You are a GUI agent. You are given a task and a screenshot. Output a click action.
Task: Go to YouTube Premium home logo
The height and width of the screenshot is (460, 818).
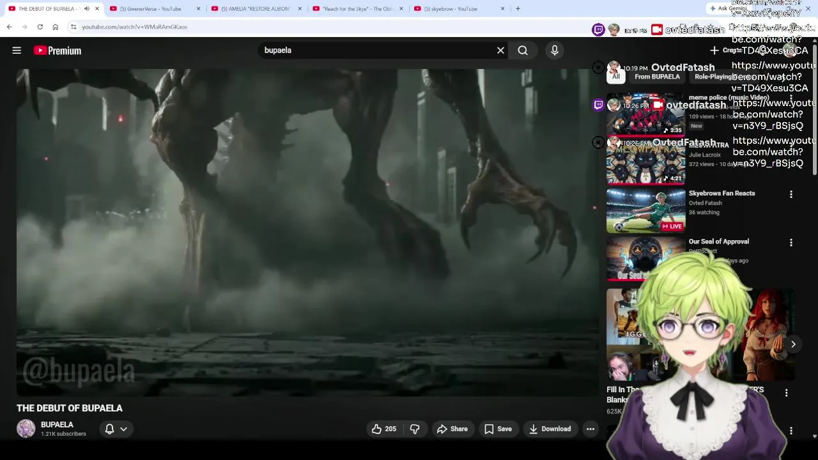click(x=58, y=50)
